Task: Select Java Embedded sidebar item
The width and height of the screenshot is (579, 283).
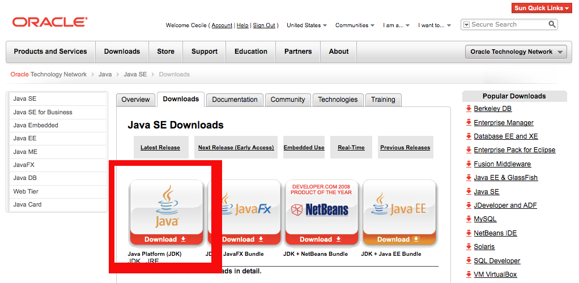Action: (x=57, y=126)
